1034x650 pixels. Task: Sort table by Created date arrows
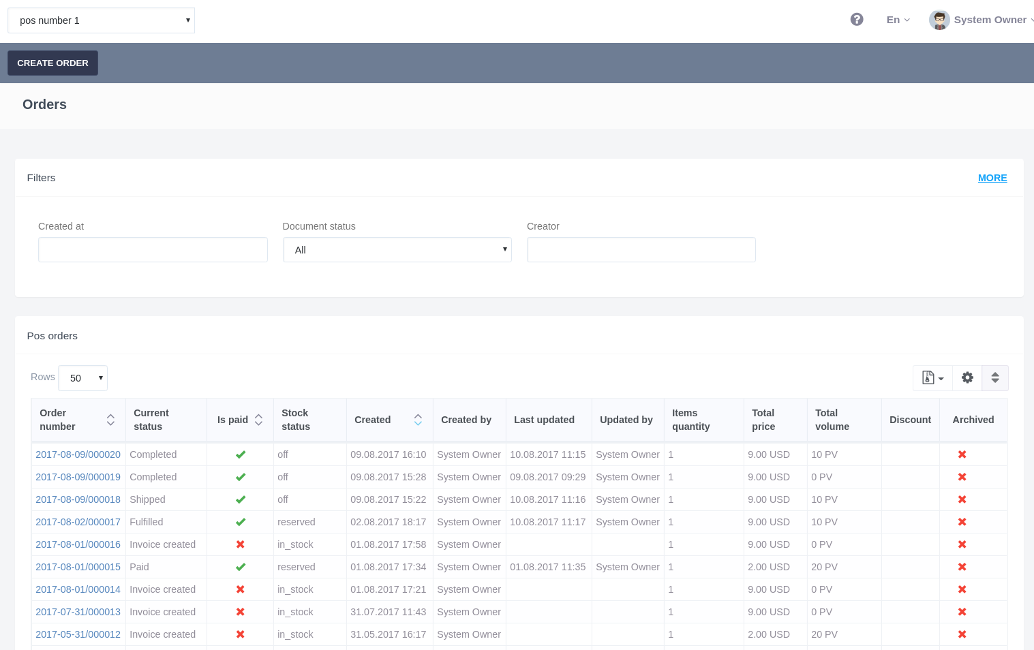(x=418, y=420)
